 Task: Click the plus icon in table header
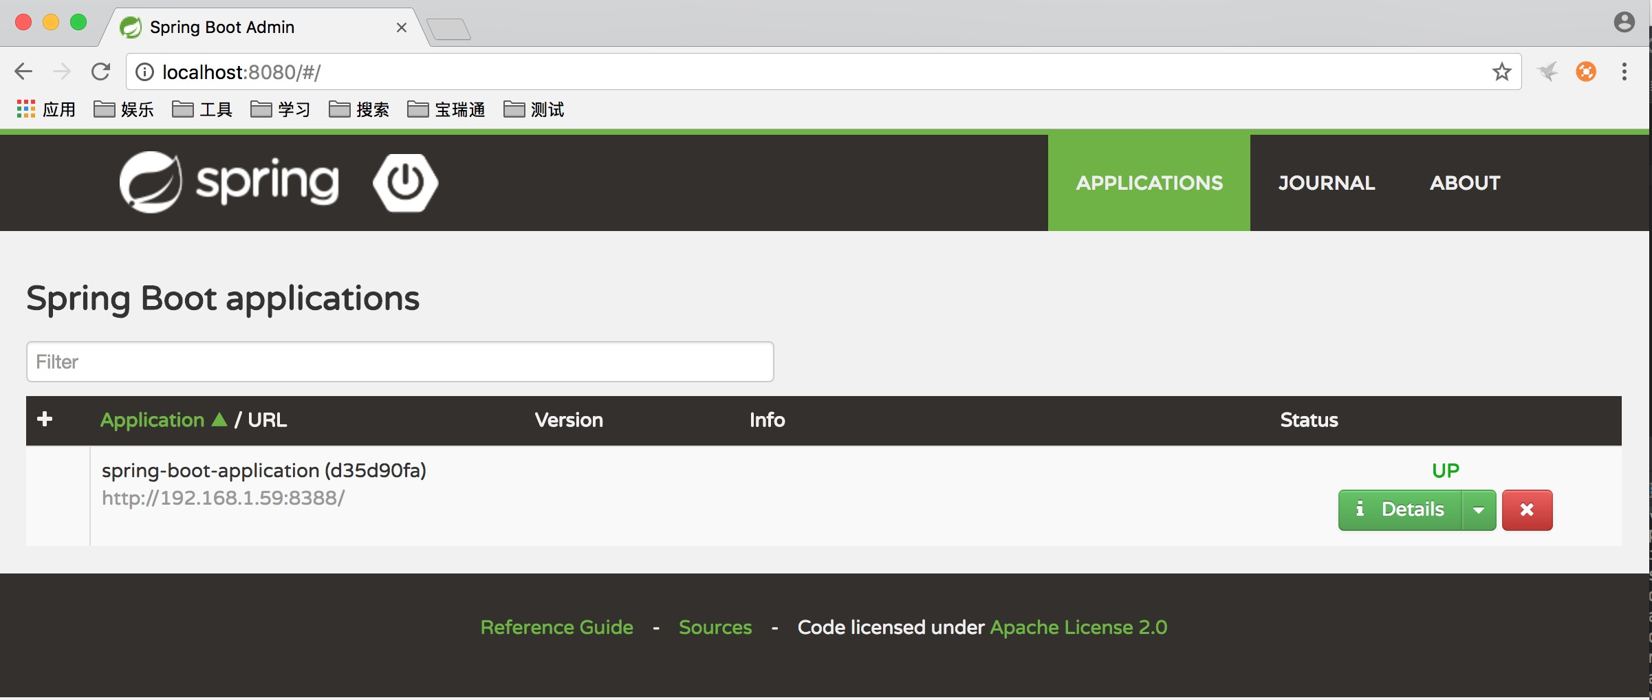45,419
